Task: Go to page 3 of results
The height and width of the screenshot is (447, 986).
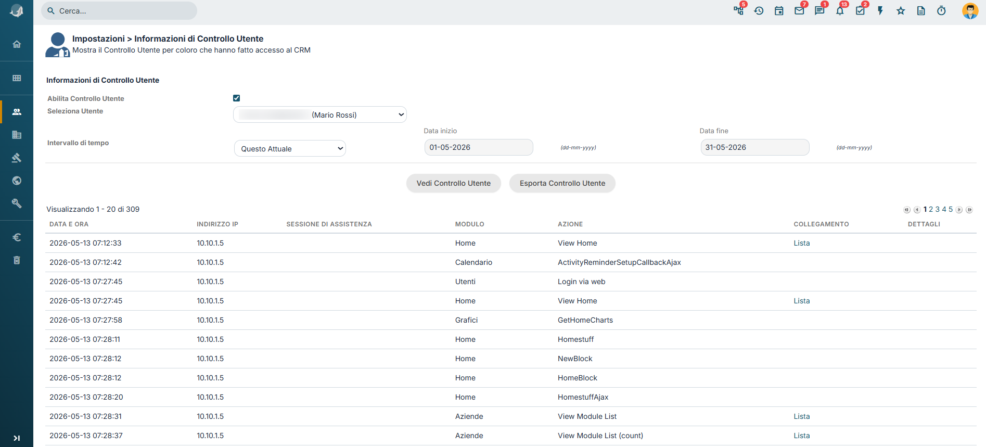Action: pyautogui.click(x=938, y=209)
